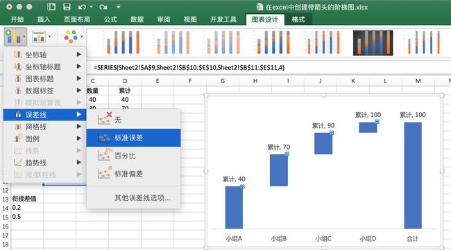Click the 图例 icon in menu
Image resolution: width=451 pixels, height=250 pixels.
pos(18,139)
